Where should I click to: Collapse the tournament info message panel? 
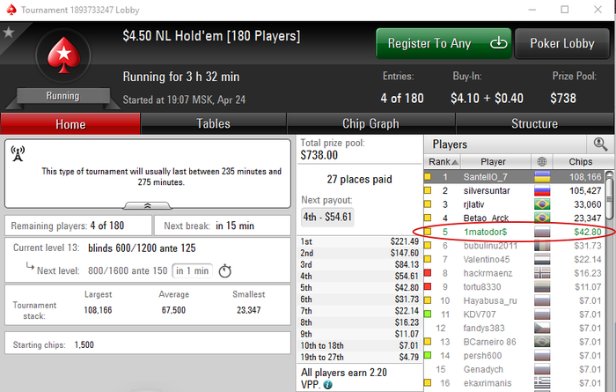click(147, 205)
